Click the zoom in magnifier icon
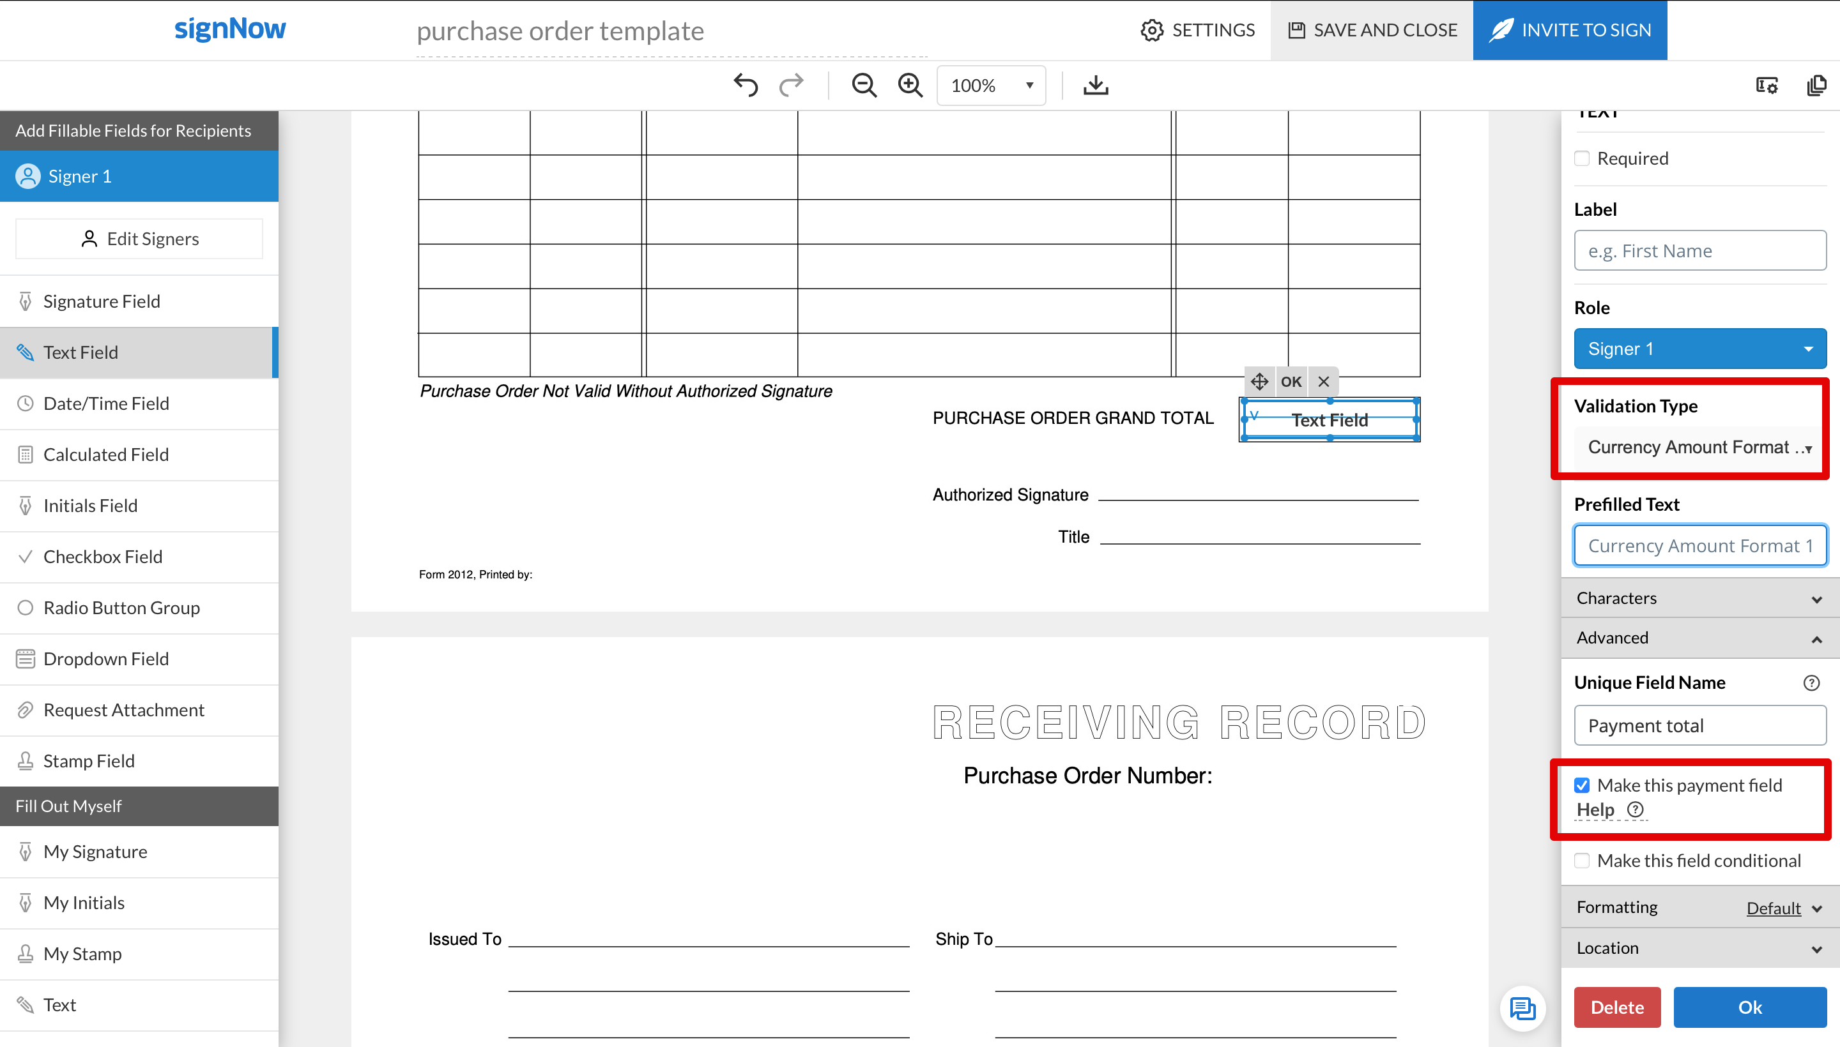Screen dimensions: 1840x1047 pos(910,85)
